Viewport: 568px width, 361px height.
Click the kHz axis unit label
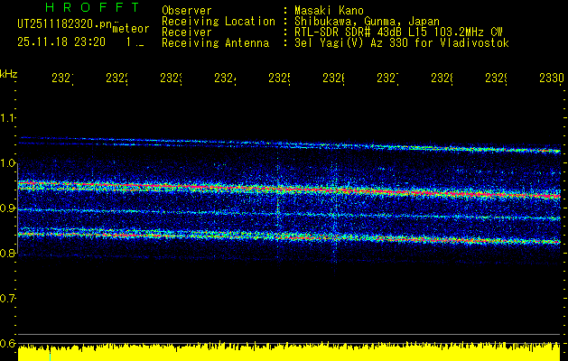tap(8, 74)
